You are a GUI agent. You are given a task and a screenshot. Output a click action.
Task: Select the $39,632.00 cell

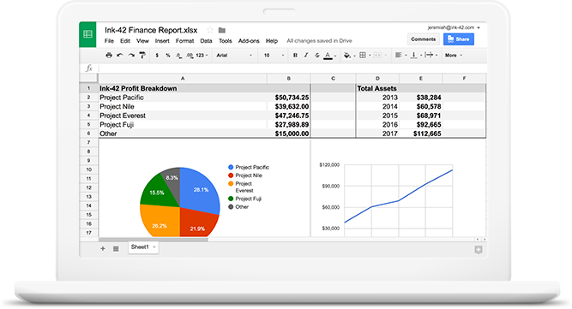288,106
